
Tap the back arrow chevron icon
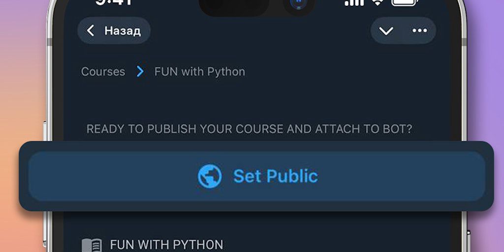coord(91,31)
